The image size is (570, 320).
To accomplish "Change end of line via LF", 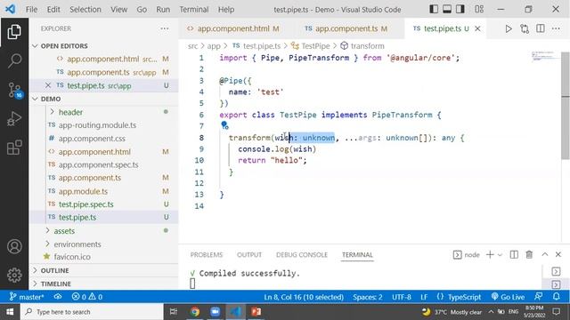I will [x=424, y=297].
